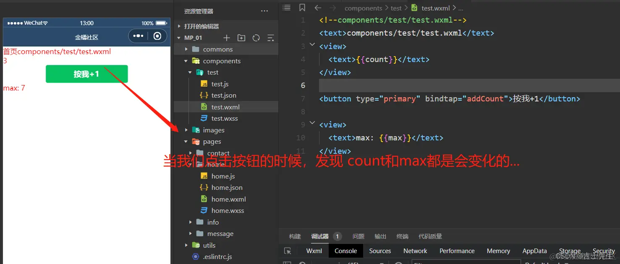
Task: Tap the green 按我+1 button
Action: 86,74
